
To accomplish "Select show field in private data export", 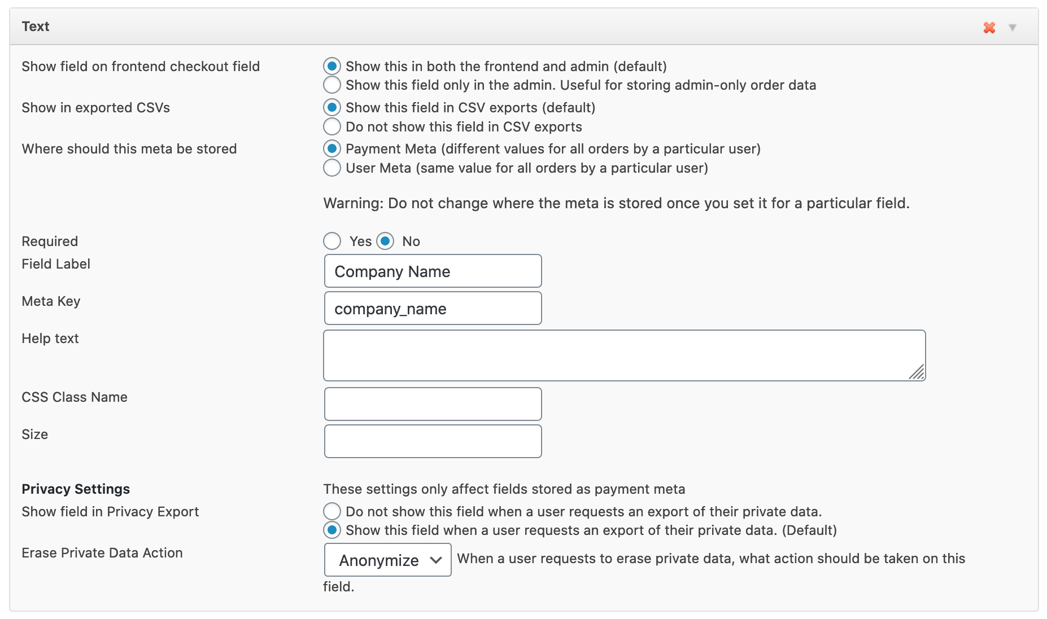I will coord(332,530).
